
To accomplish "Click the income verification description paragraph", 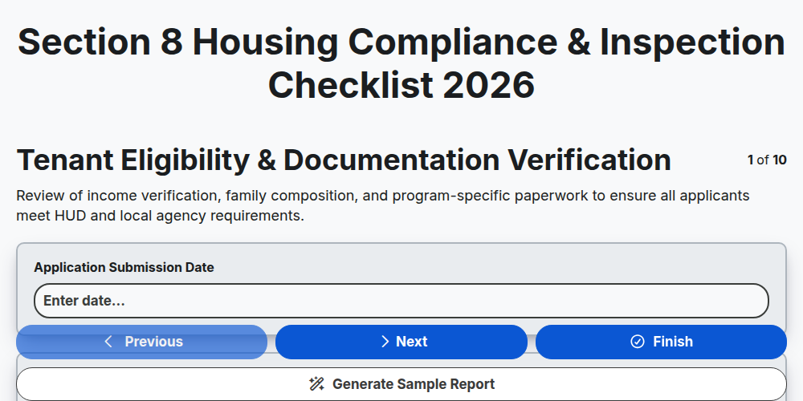I will [383, 205].
